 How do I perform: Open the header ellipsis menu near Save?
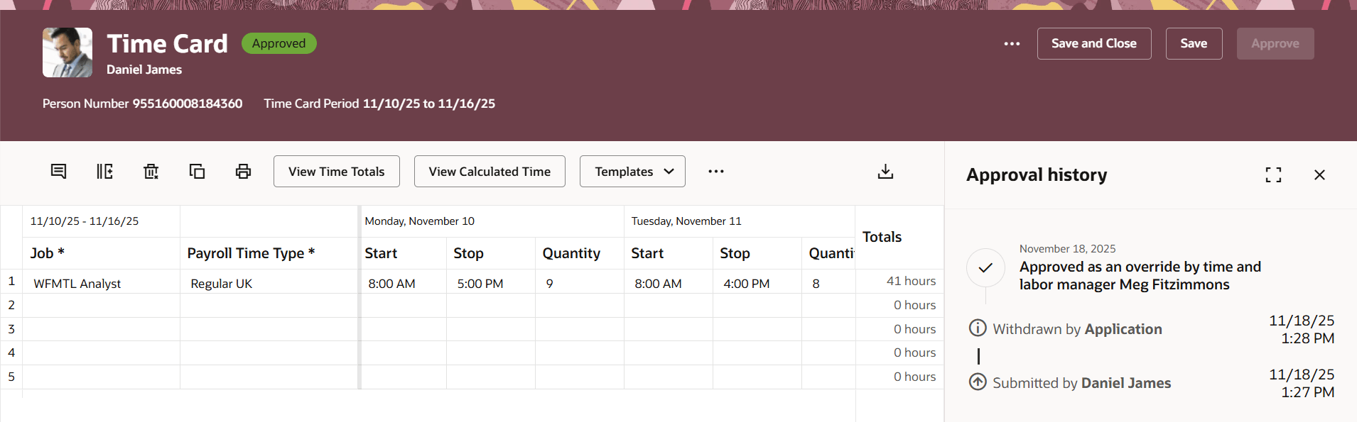click(1012, 43)
